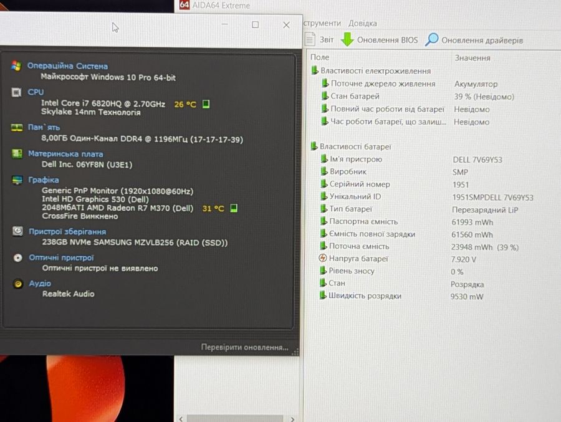Viewport: 561px width, 422px height.
Task: Open the partially hidden Інструменти menu
Action: pos(322,23)
